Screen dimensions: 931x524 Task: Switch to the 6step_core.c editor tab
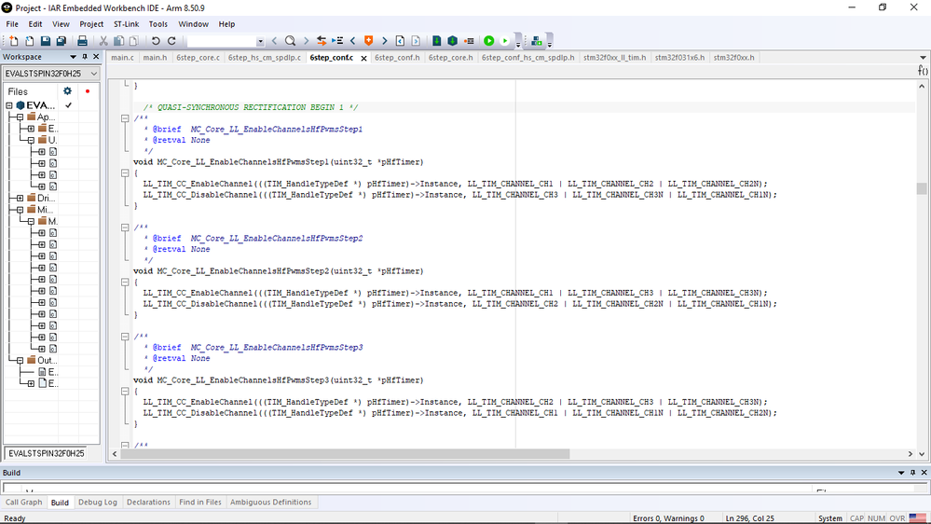click(x=198, y=58)
